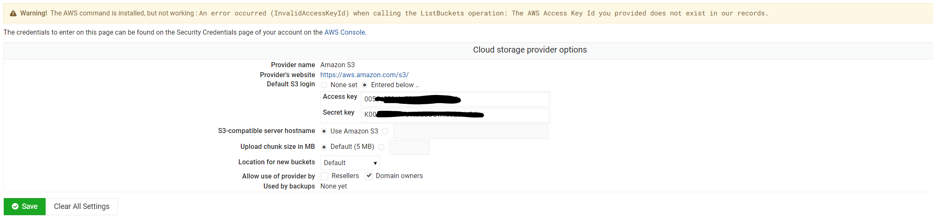933x216 pixels.
Task: Click the Amazon S3 provider name text
Action: (337, 65)
